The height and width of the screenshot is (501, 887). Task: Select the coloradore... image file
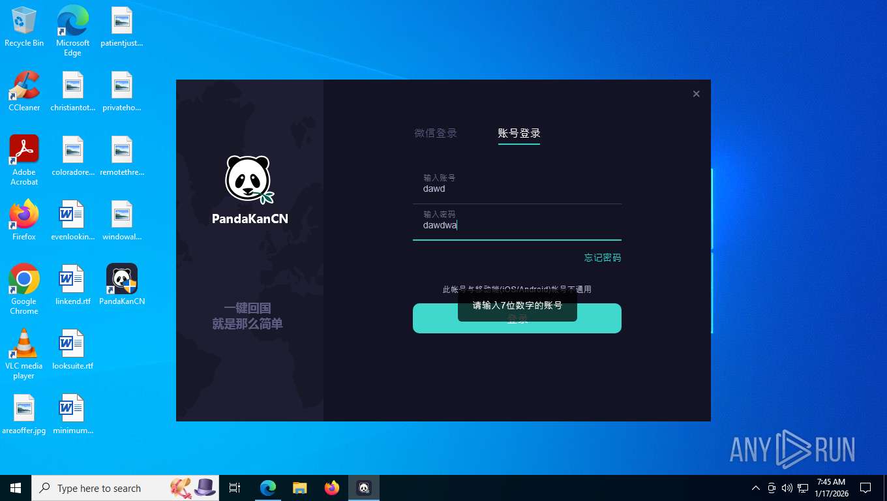coord(73,156)
